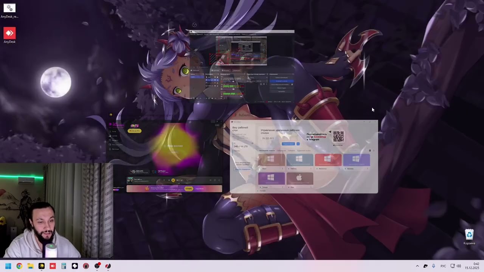Image resolution: width=484 pixels, height=272 pixels.
Task: Switch to Найдено tab in RuDesktop
Action: pos(291,151)
